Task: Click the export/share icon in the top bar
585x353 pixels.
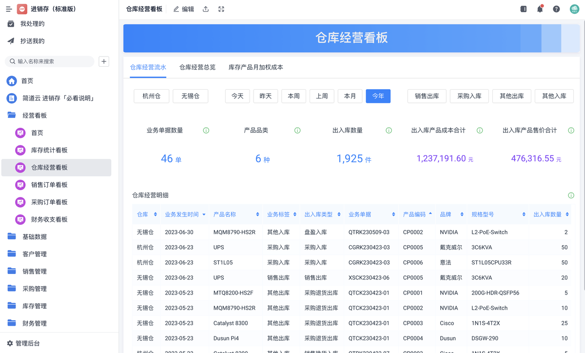Action: [x=206, y=9]
